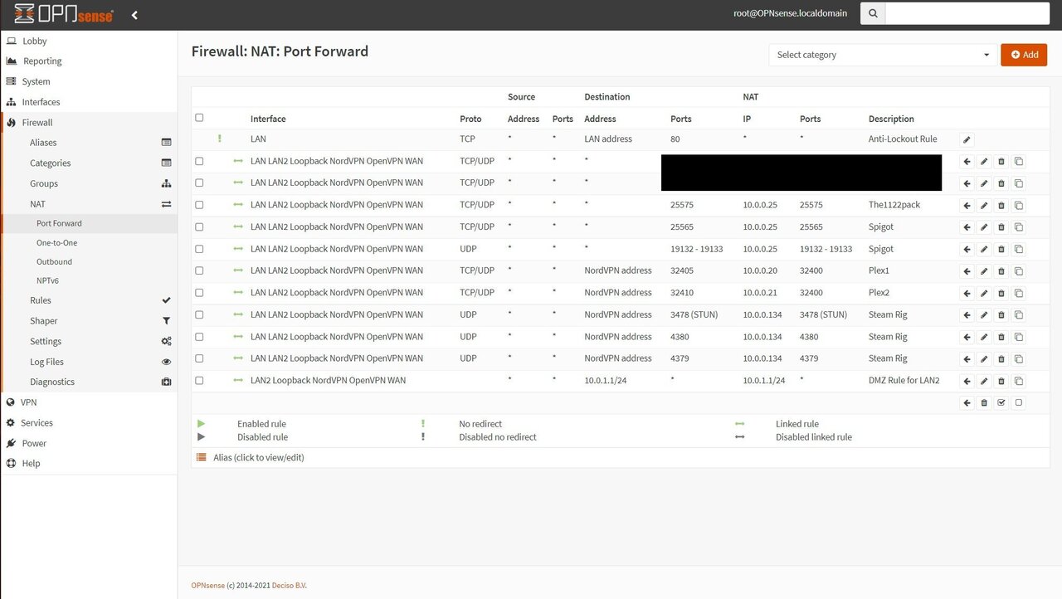Image resolution: width=1062 pixels, height=599 pixels.
Task: Collapse the sidebar using the chevron icon
Action: point(134,15)
